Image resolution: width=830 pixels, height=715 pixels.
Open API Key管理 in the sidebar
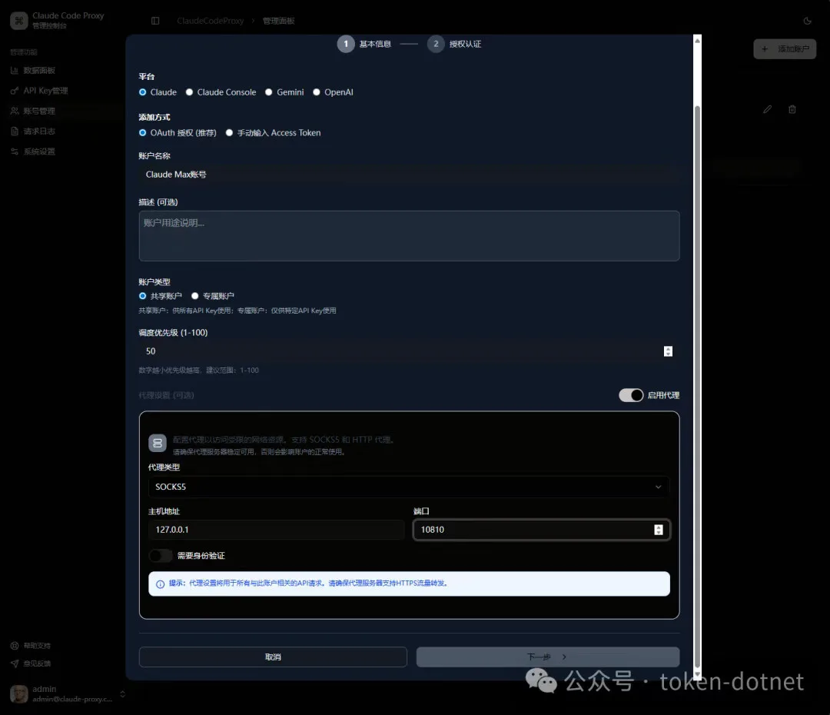[45, 91]
